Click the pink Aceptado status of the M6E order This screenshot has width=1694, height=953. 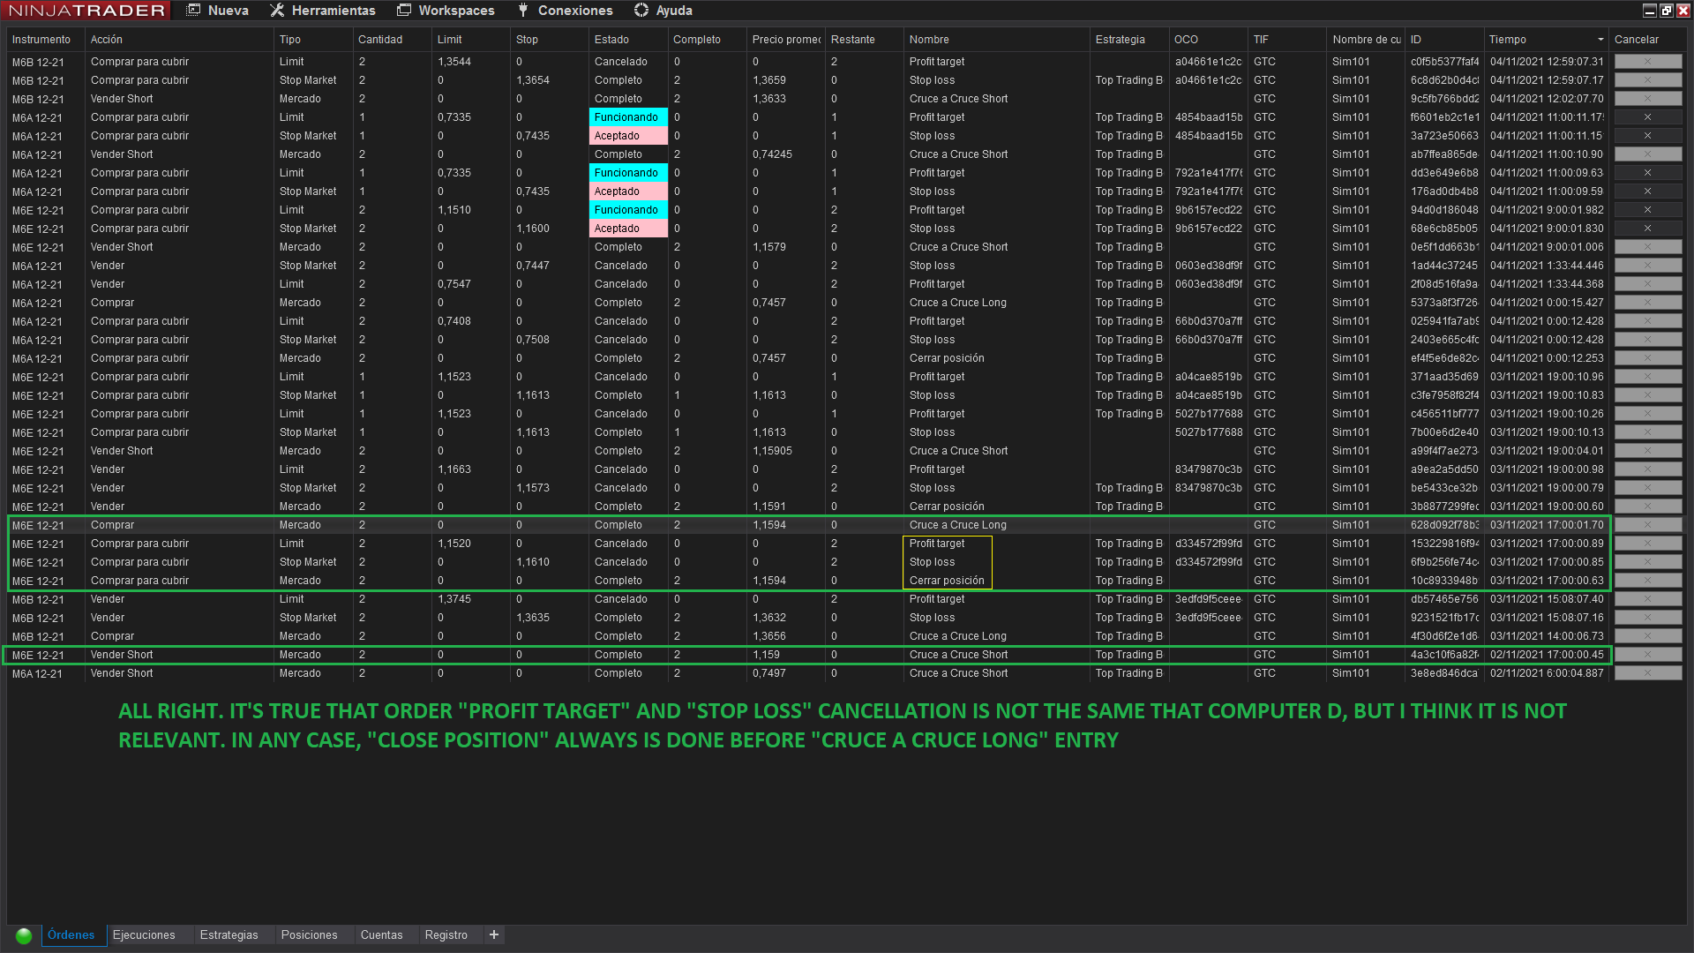coord(627,229)
